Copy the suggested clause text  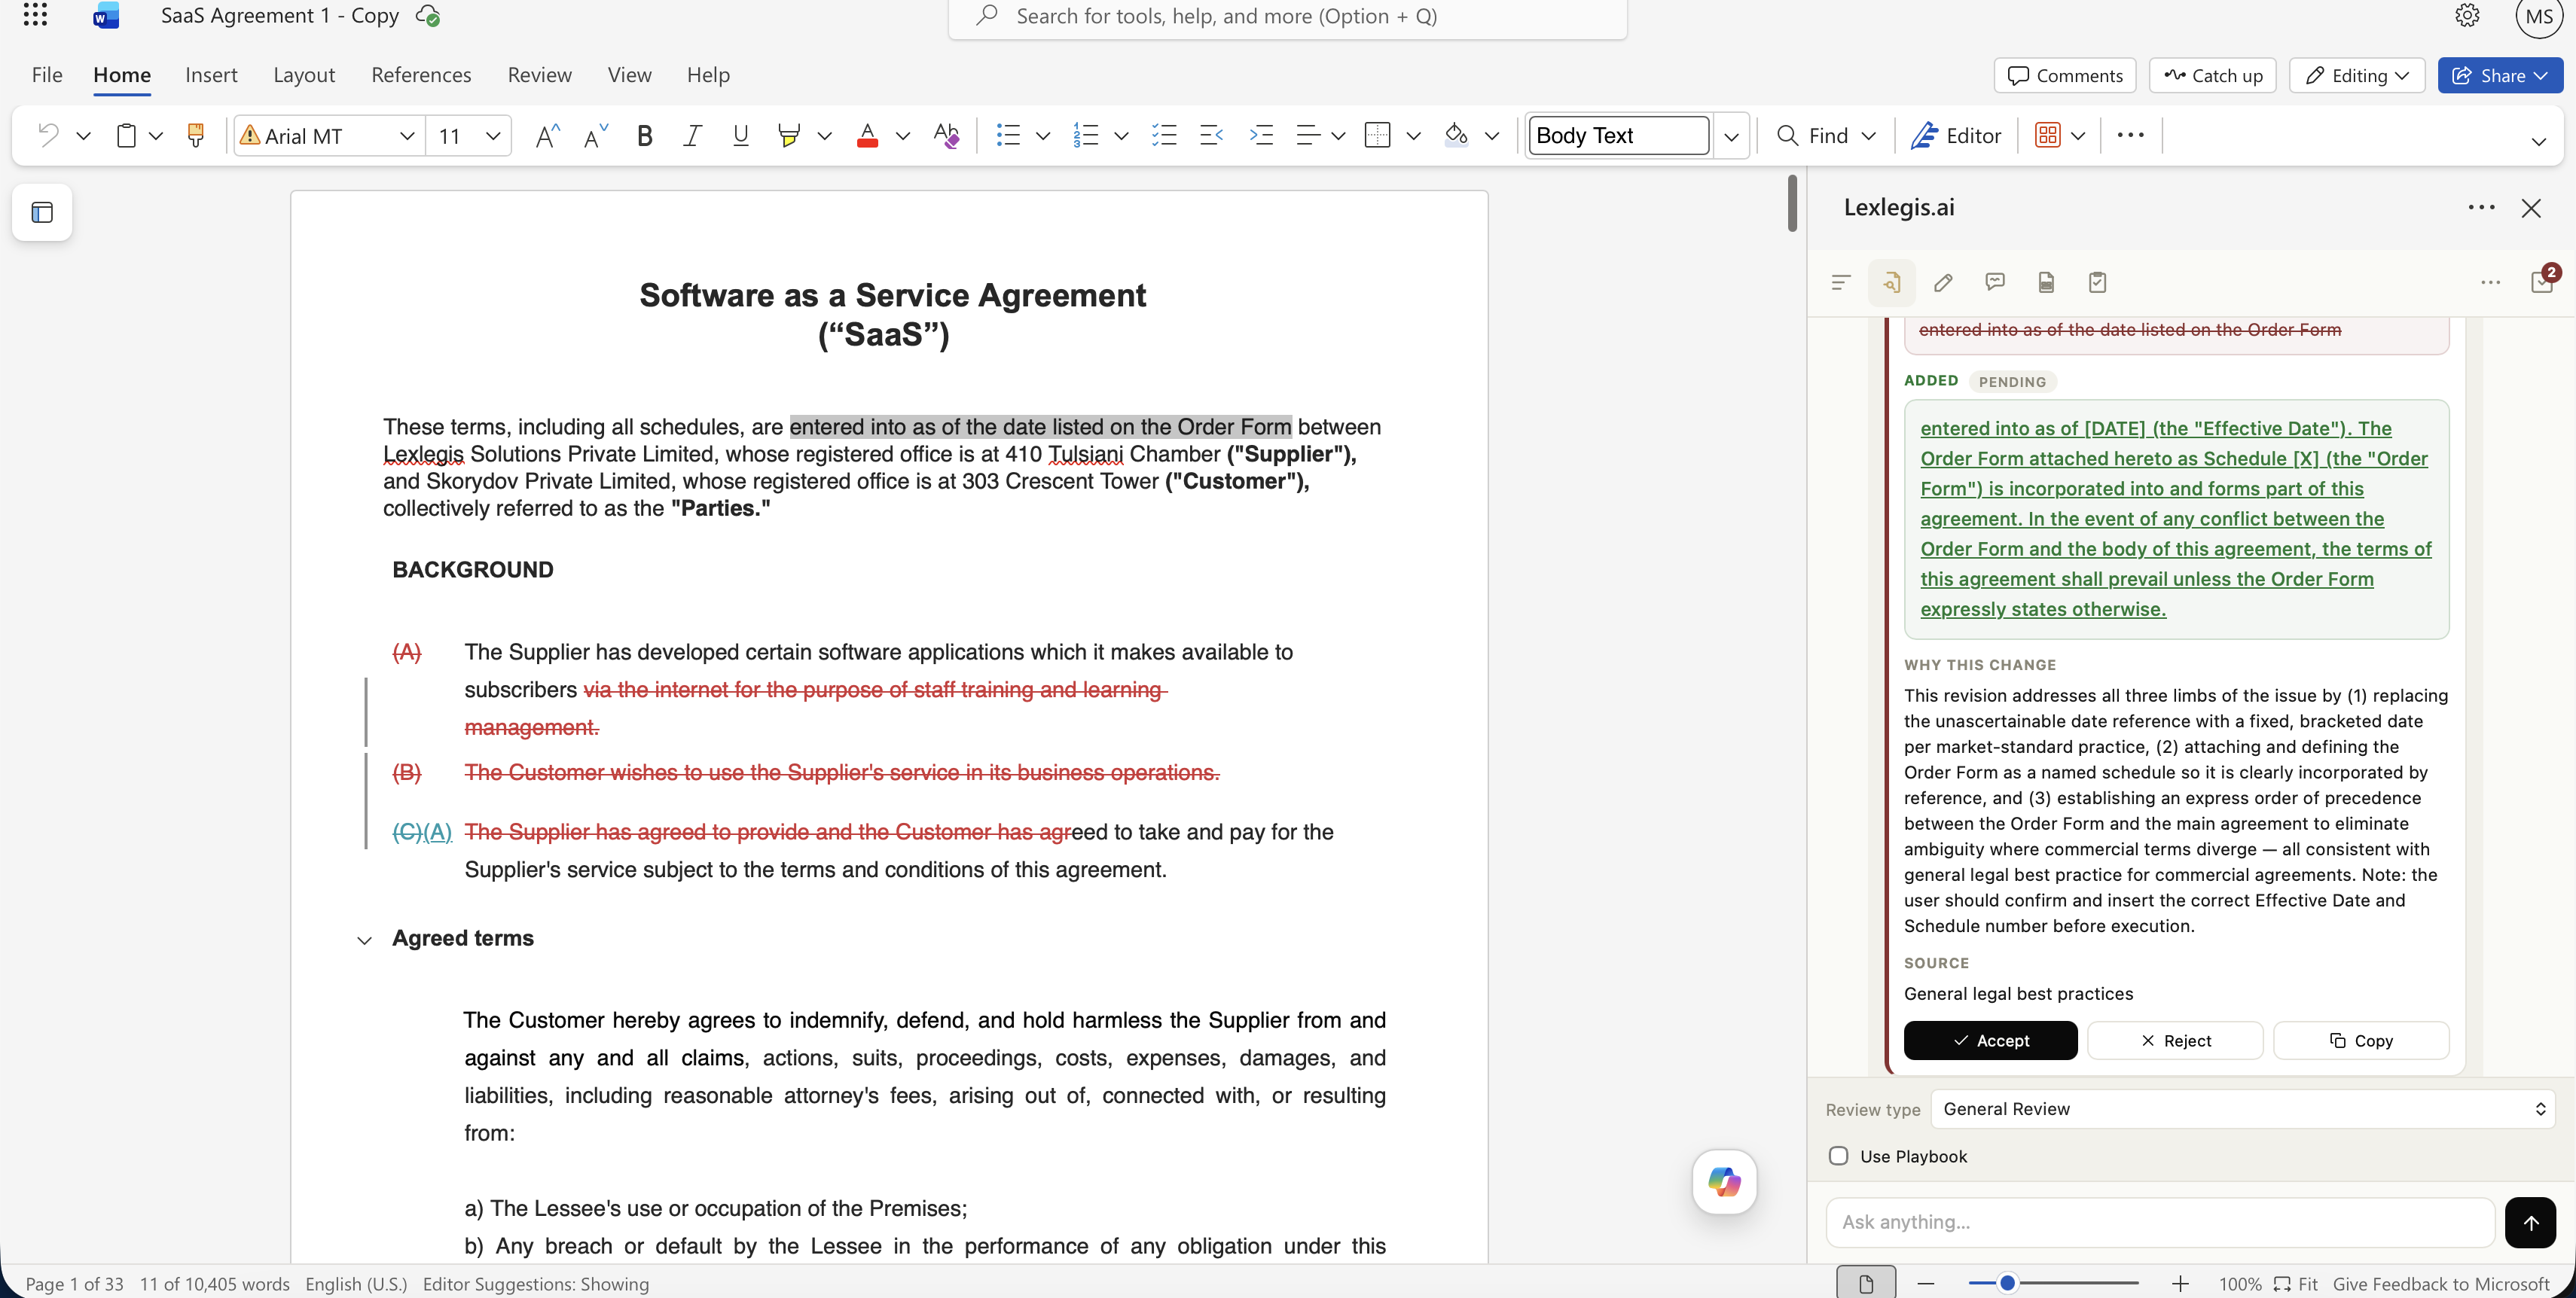point(2361,1041)
